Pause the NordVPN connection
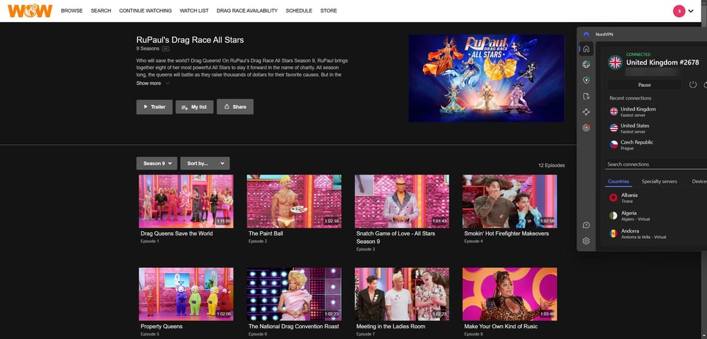This screenshot has width=707, height=339. [x=644, y=85]
